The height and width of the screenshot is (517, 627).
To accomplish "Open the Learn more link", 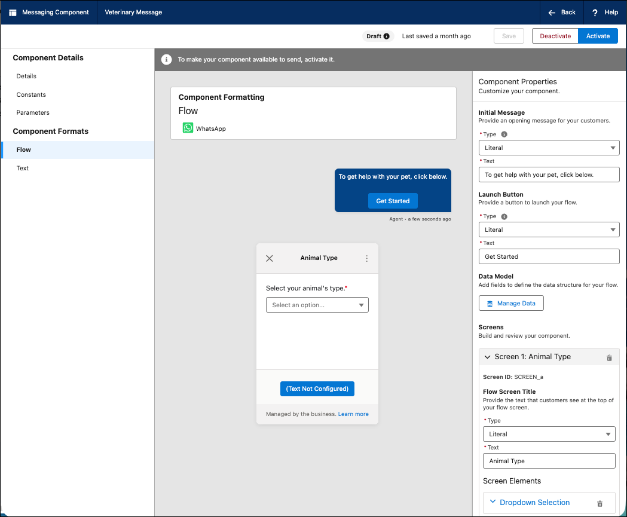I will pos(353,414).
